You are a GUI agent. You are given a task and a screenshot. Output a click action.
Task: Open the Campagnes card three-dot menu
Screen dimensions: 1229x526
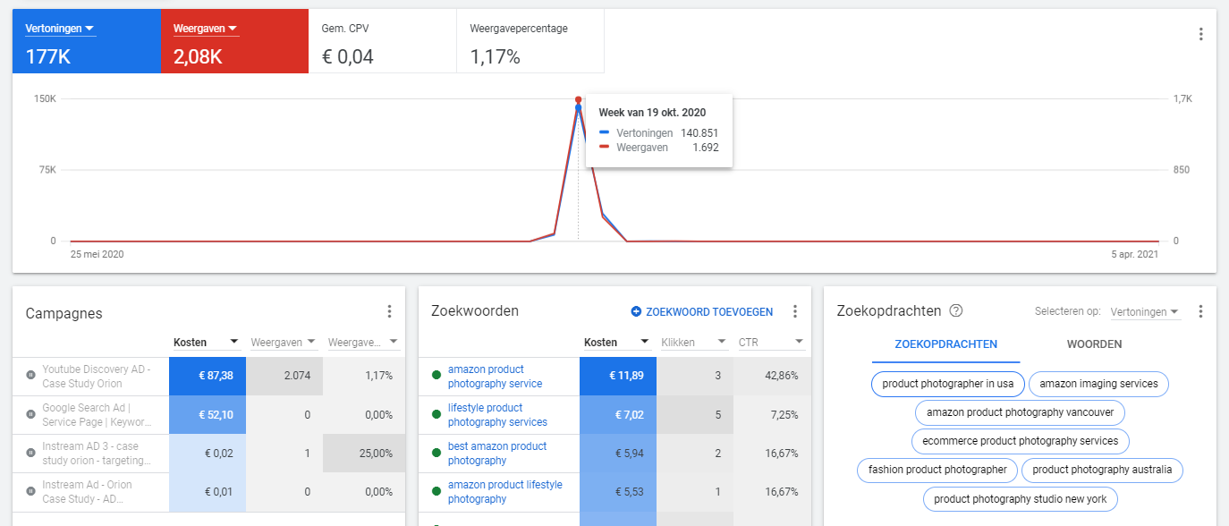tap(389, 311)
